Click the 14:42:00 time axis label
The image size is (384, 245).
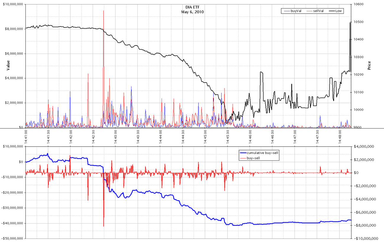point(71,137)
